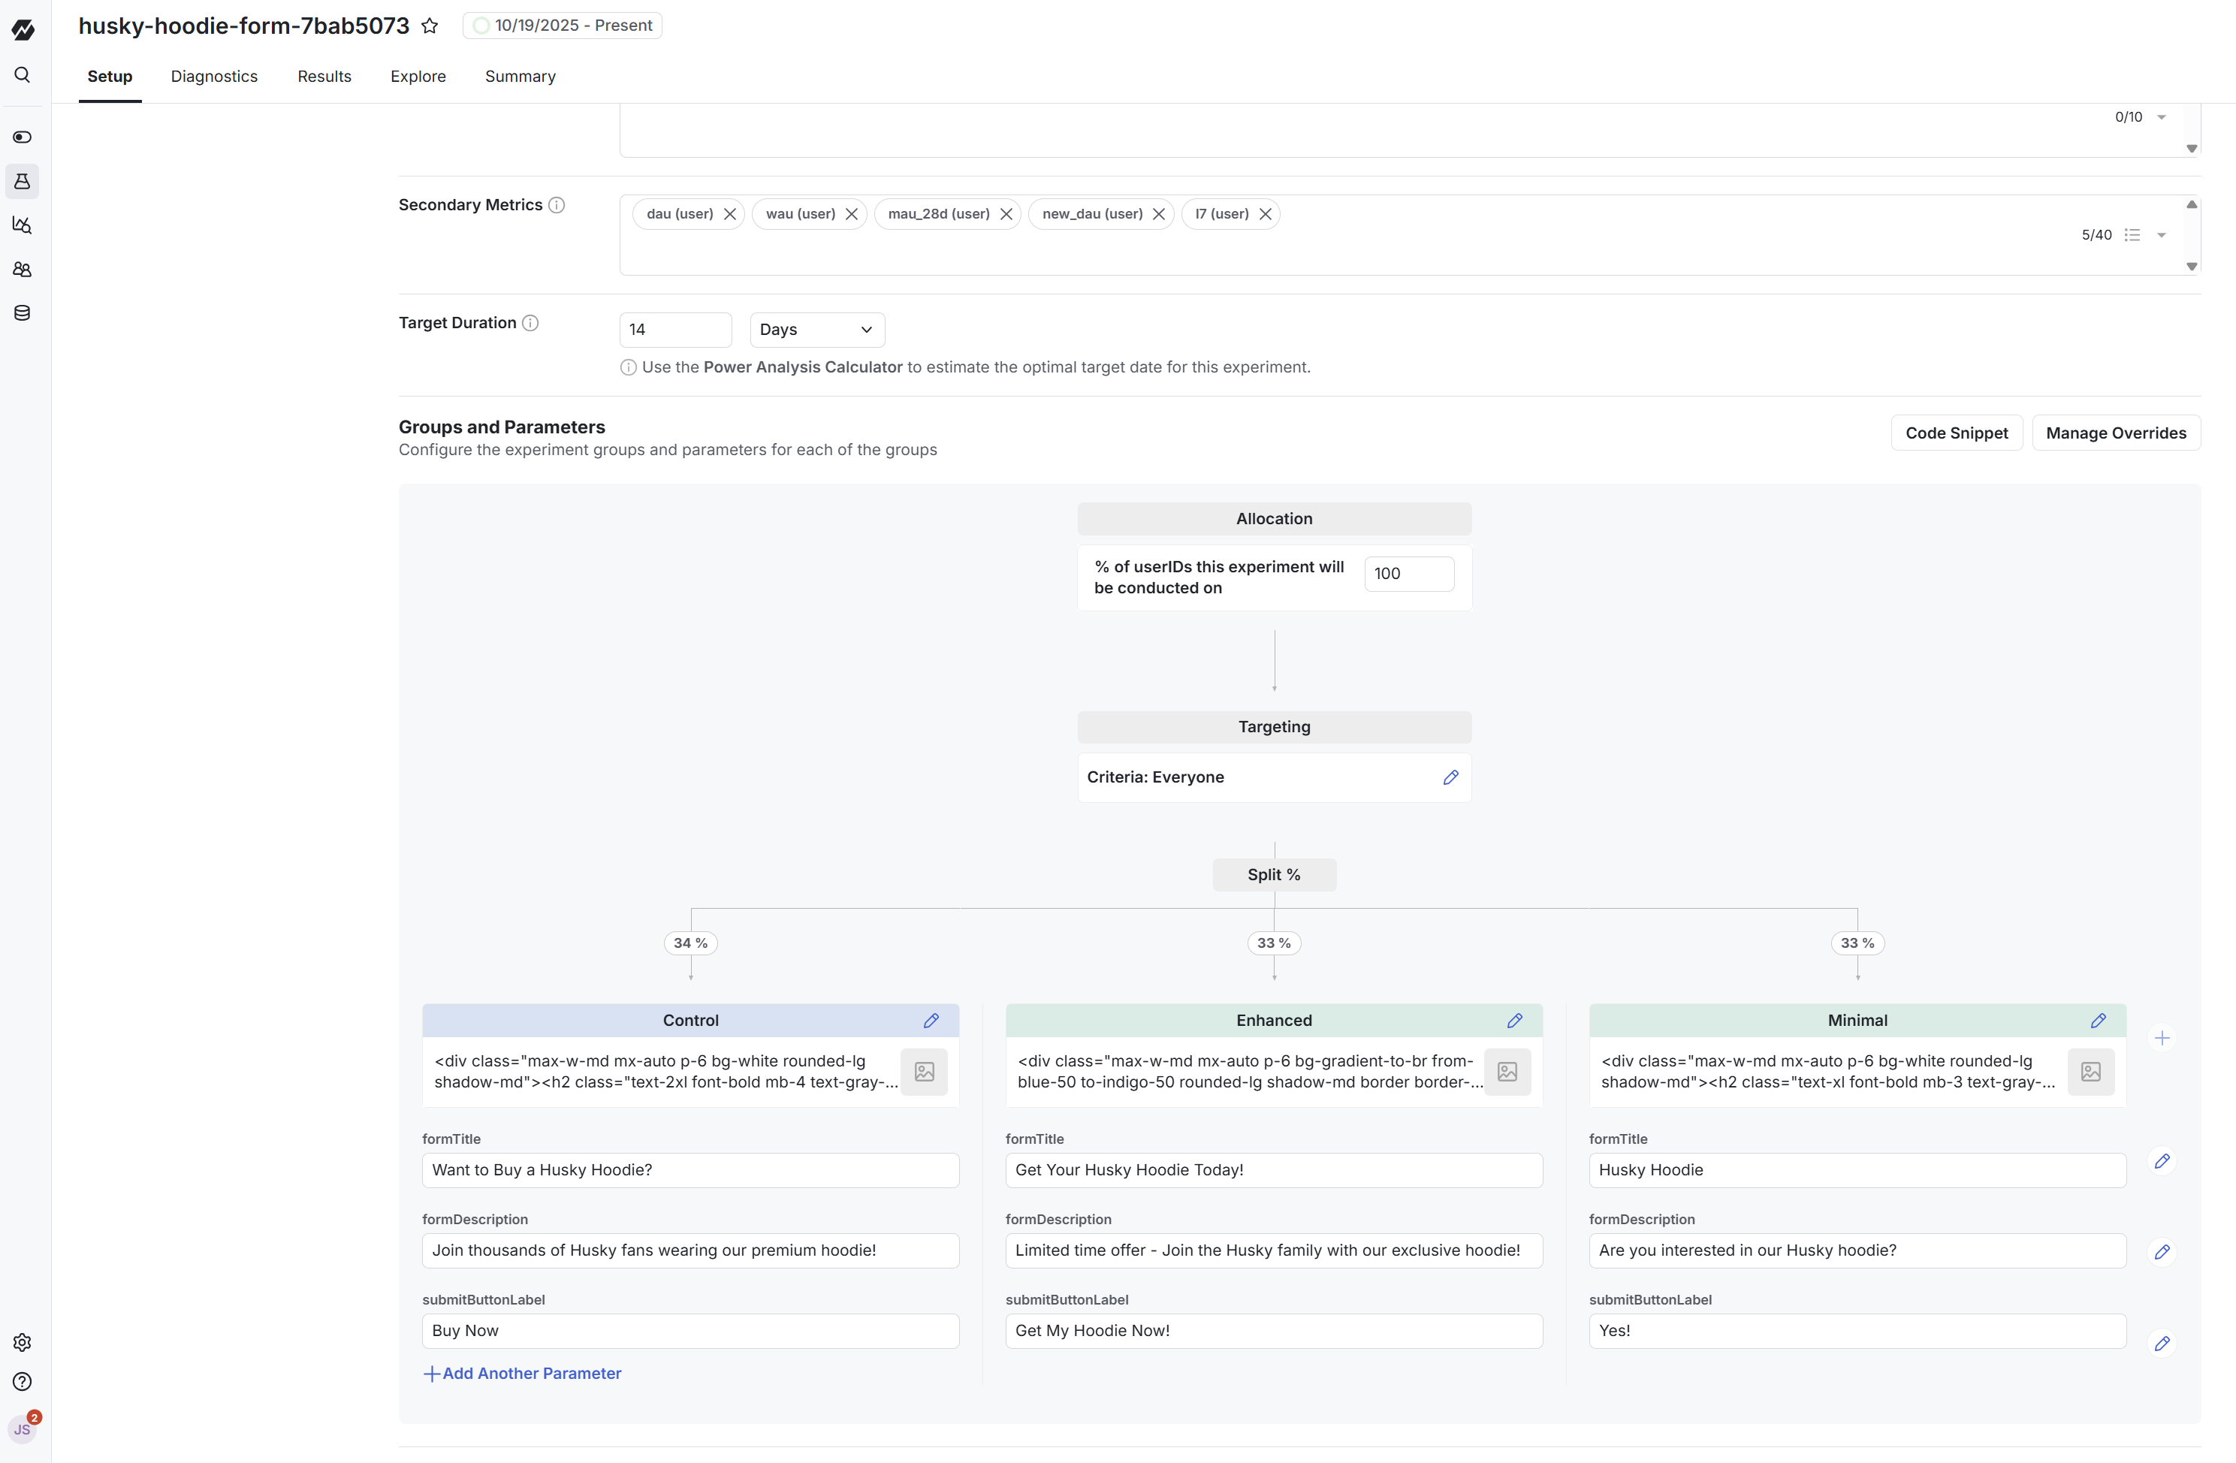
Task: Star the husky-hoodie-form experiment as favorite
Action: click(x=430, y=26)
